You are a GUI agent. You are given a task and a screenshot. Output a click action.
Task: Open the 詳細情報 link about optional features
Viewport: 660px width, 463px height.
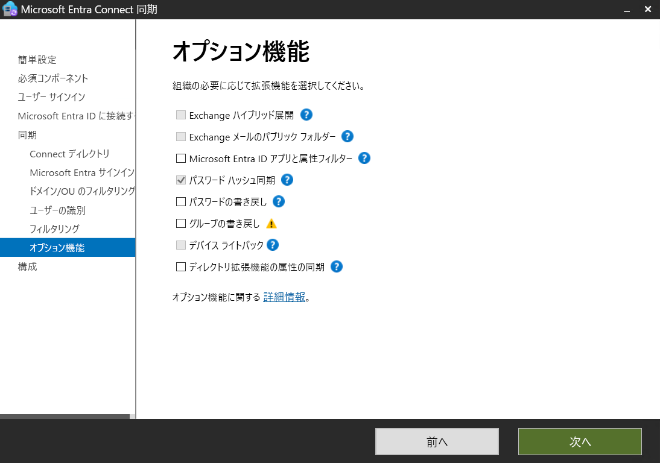(284, 297)
